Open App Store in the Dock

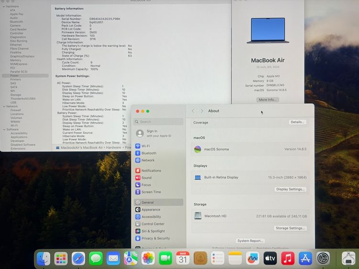[x=305, y=258]
